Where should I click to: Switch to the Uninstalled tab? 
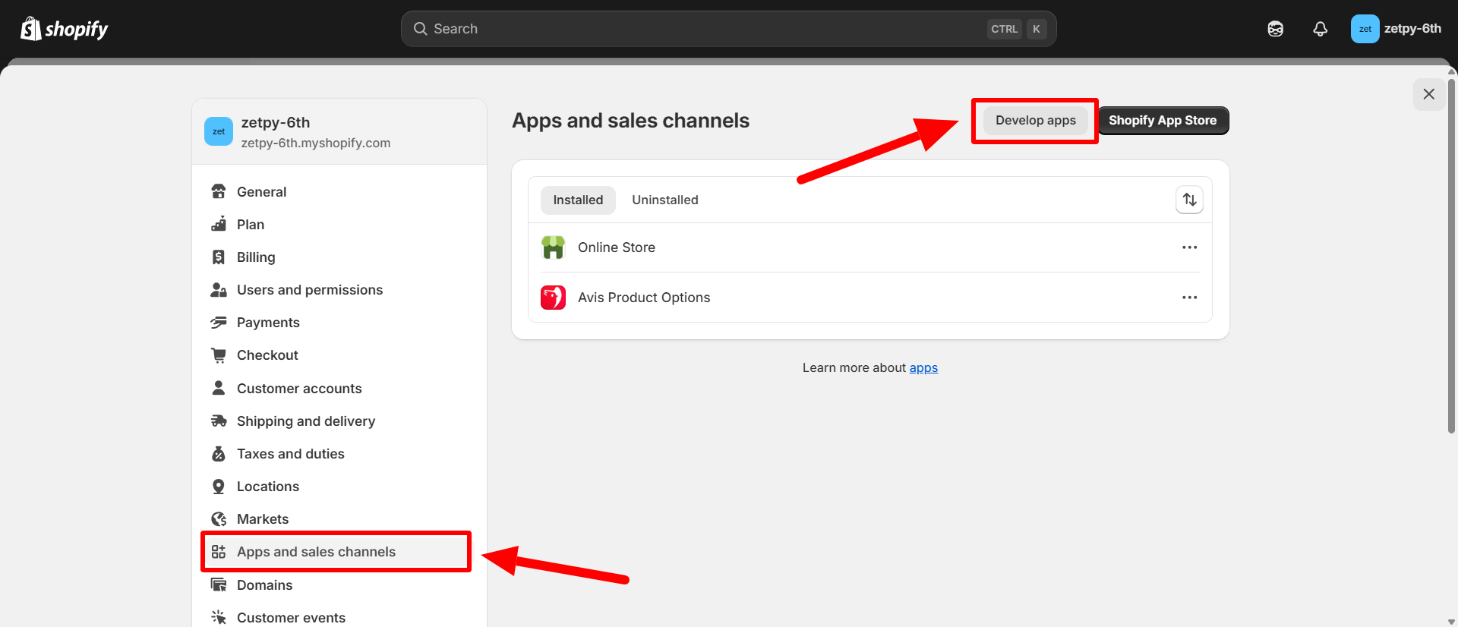coord(664,200)
